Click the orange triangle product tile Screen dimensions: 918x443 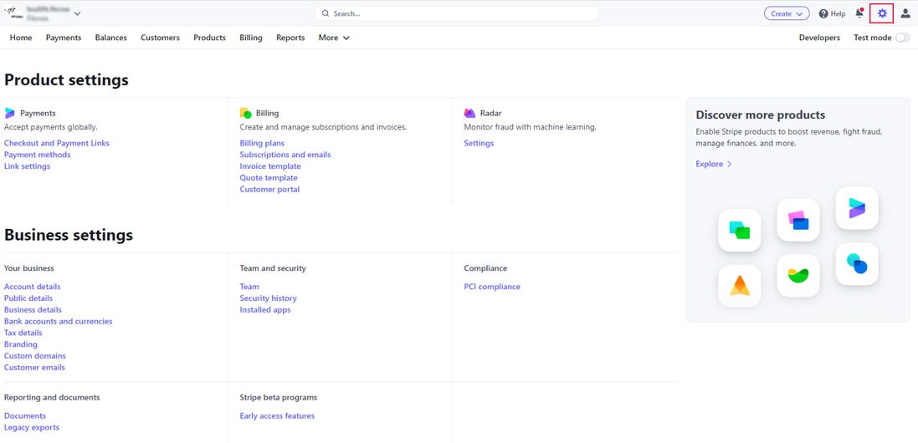[x=740, y=285]
